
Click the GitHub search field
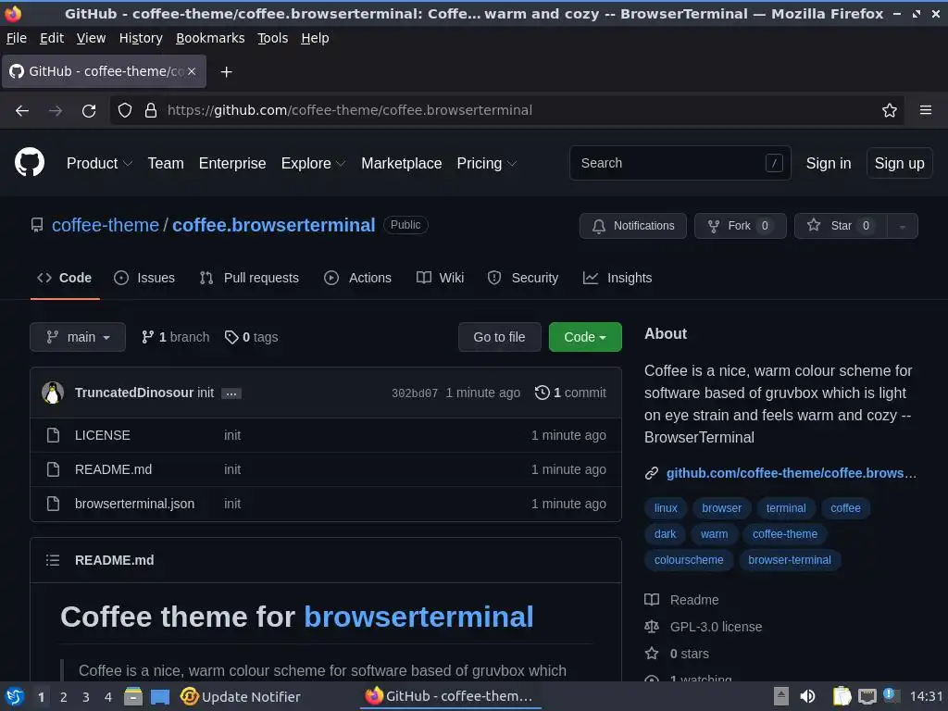tap(680, 163)
